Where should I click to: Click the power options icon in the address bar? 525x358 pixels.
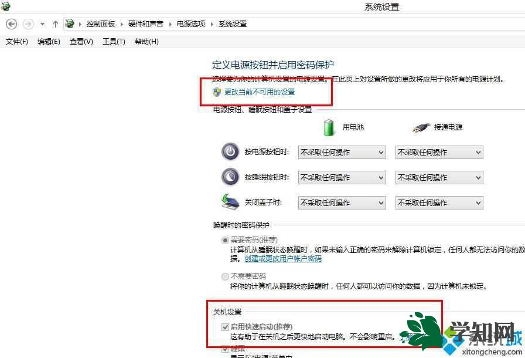point(69,23)
